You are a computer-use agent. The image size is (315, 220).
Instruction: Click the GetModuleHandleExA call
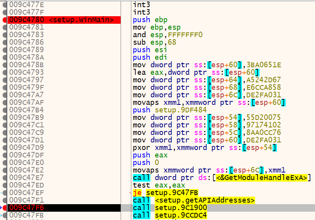[222, 178]
